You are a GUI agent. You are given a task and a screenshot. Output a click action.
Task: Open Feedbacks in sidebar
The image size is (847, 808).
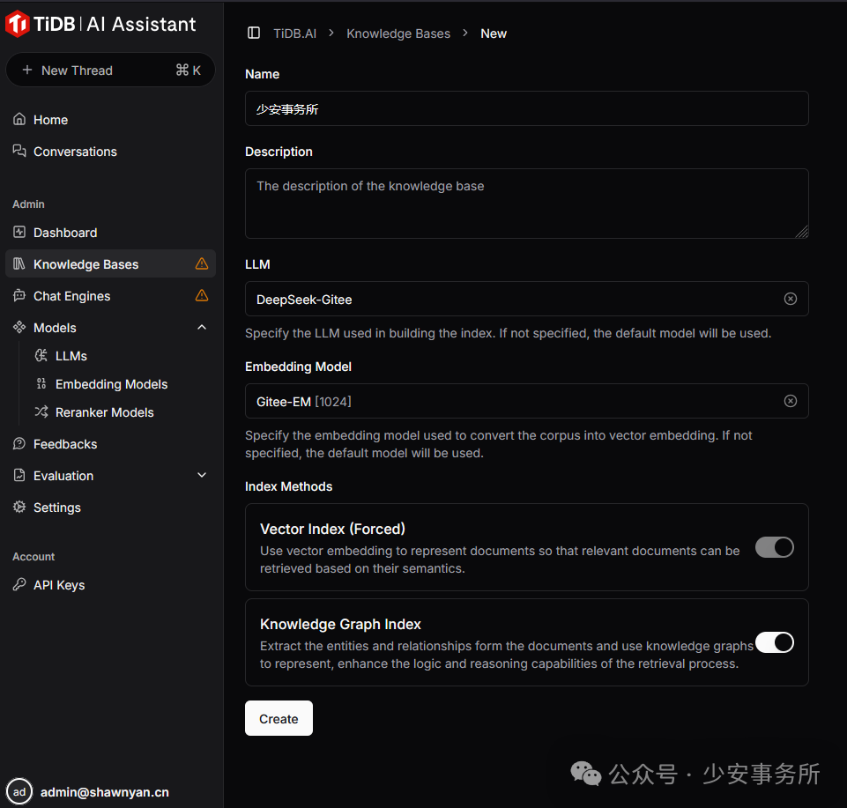[x=110, y=443]
